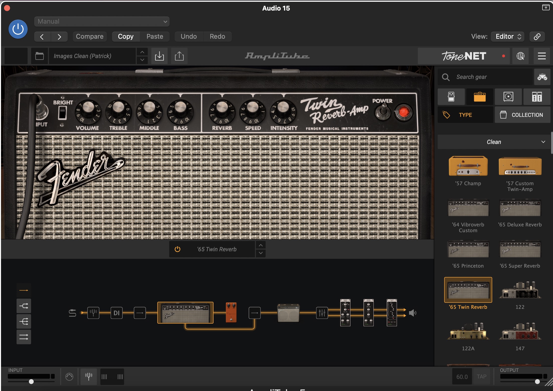Click the down chevron beside '65 Twin Reverb
The width and height of the screenshot is (553, 391).
pos(261,253)
